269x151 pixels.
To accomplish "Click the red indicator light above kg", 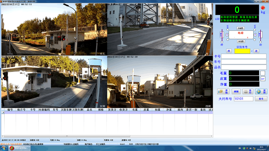I will coord(263,8).
